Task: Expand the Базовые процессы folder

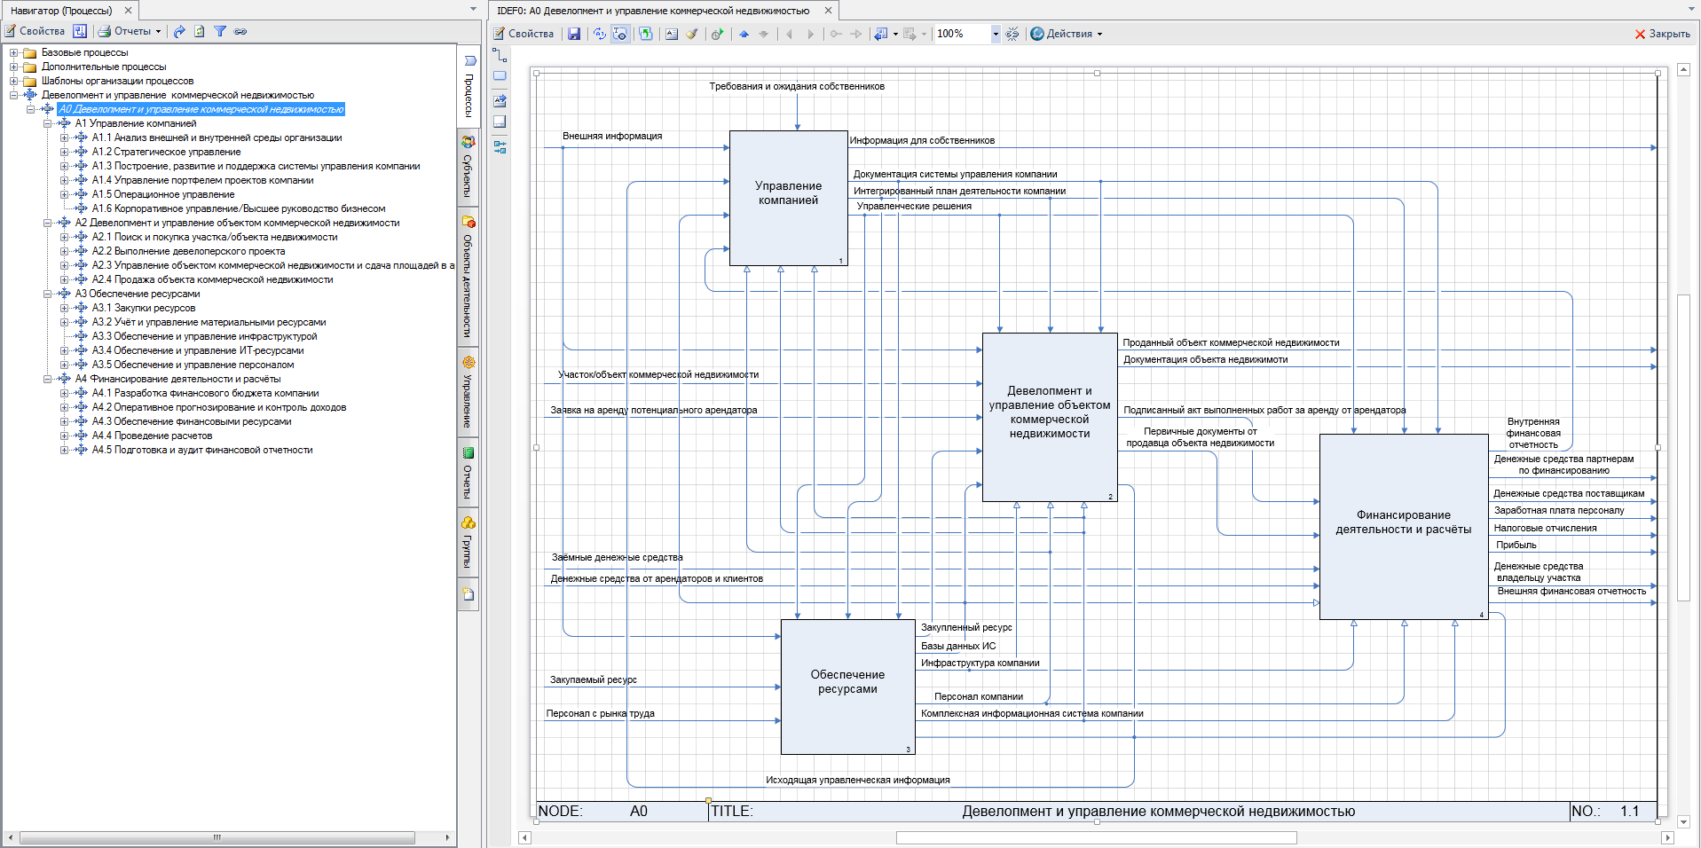Action: [14, 52]
